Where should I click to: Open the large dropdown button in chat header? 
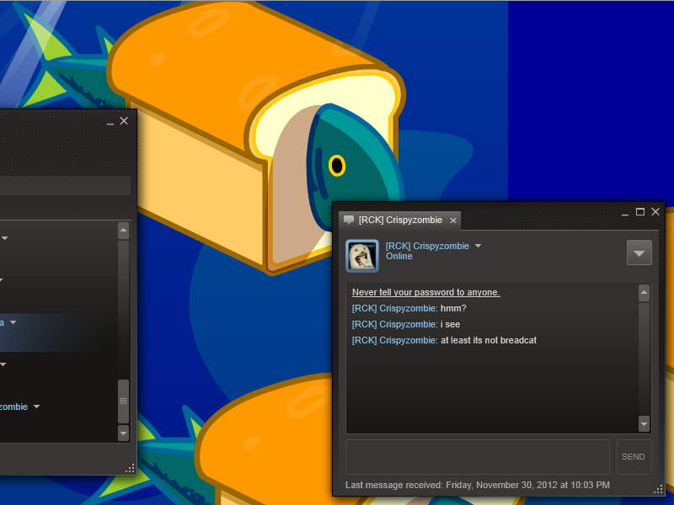tap(639, 252)
